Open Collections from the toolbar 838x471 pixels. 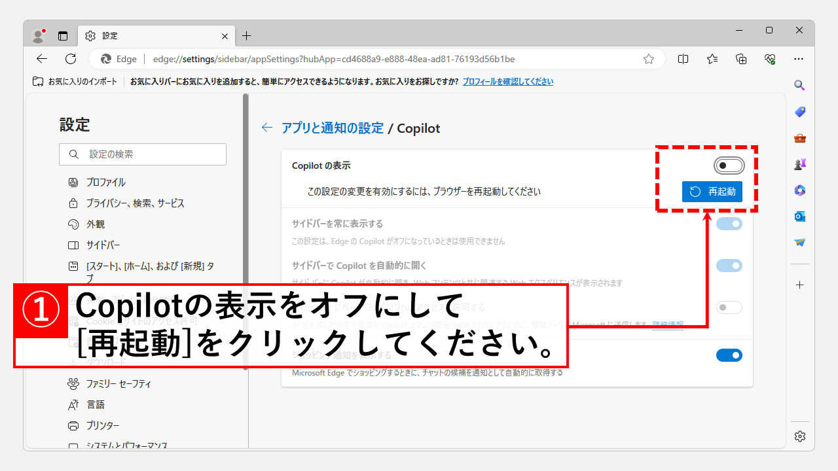coord(741,58)
